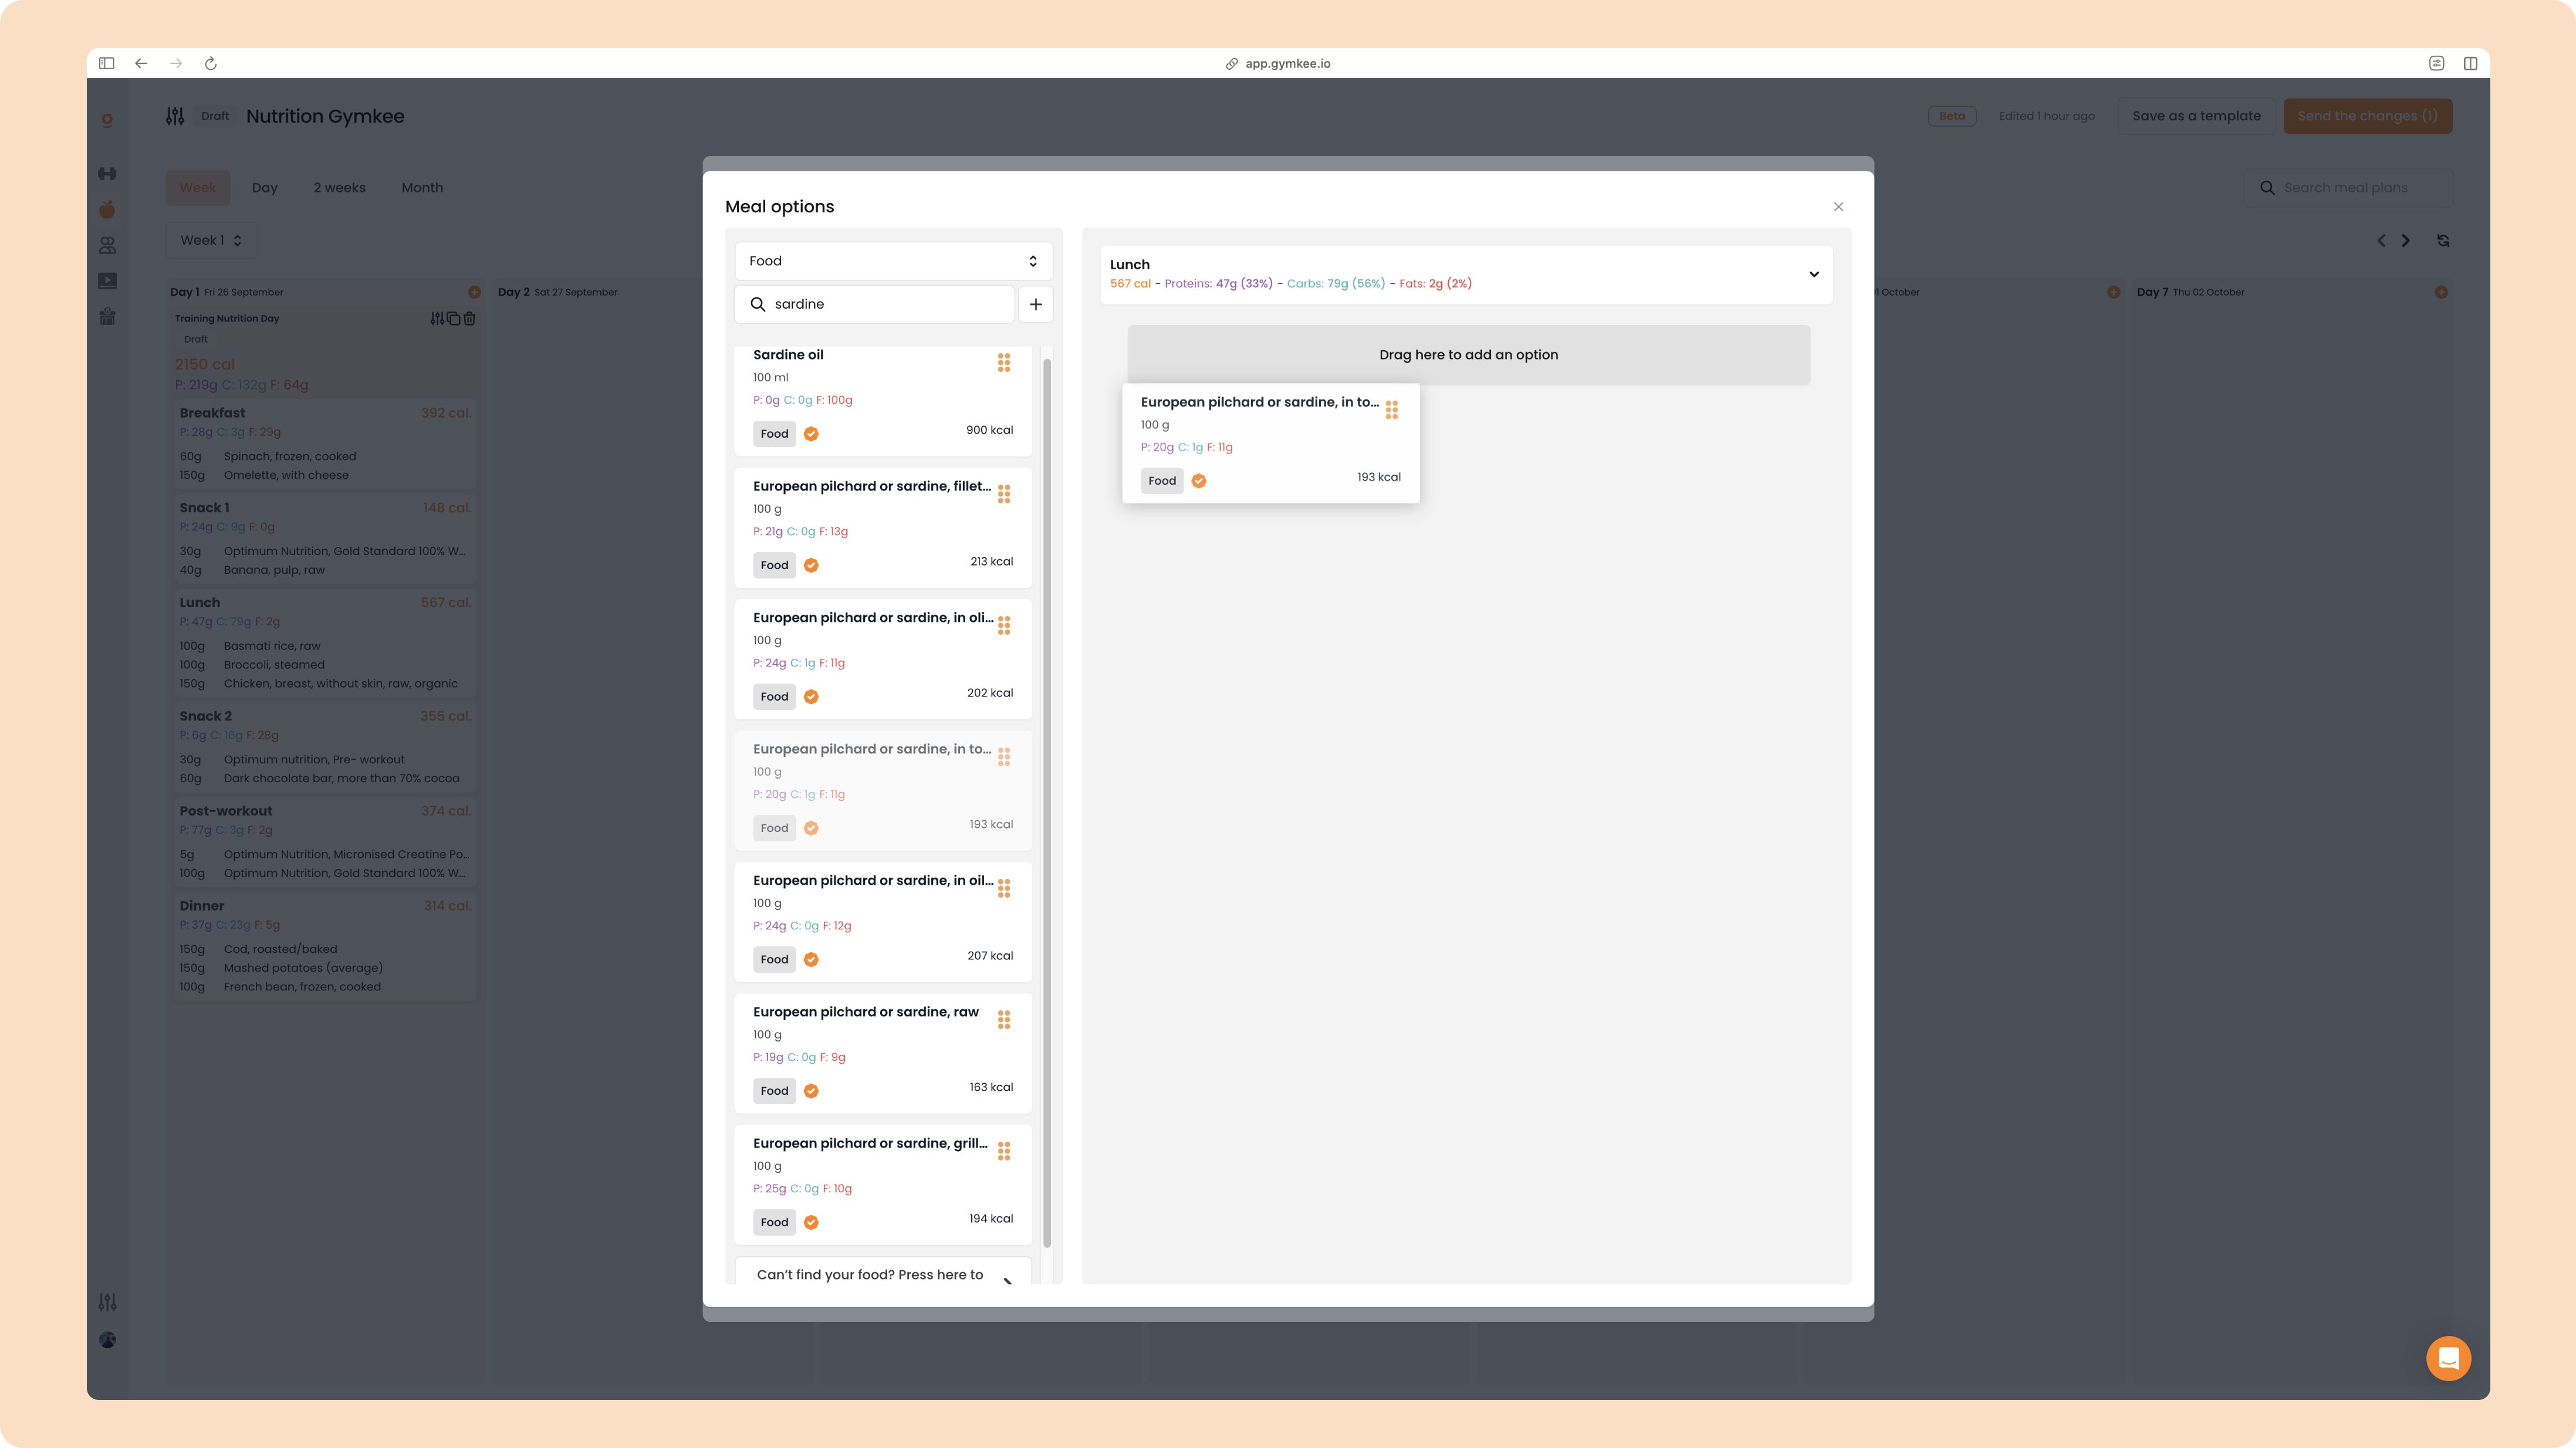Click verified badge on 213 kcal card
The image size is (2576, 1448).
pos(811,565)
